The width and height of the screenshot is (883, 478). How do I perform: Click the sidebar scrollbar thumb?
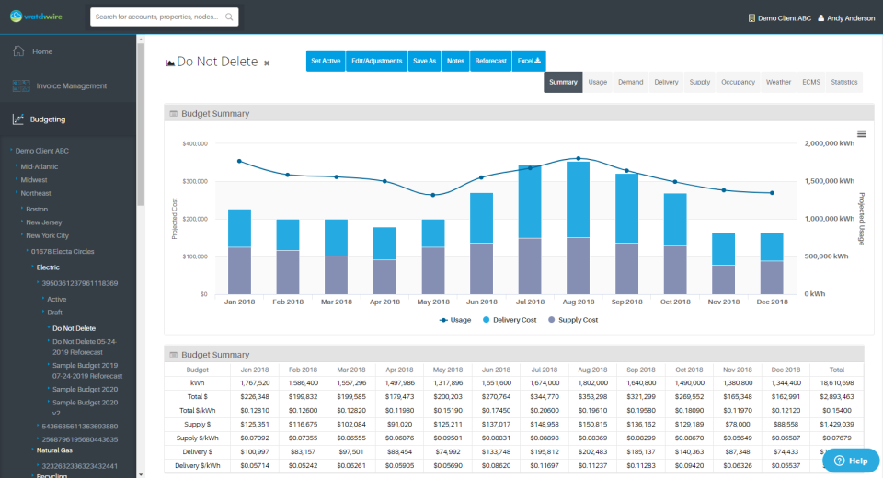pyautogui.click(x=141, y=124)
